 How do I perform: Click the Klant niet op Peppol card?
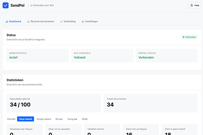141,130
